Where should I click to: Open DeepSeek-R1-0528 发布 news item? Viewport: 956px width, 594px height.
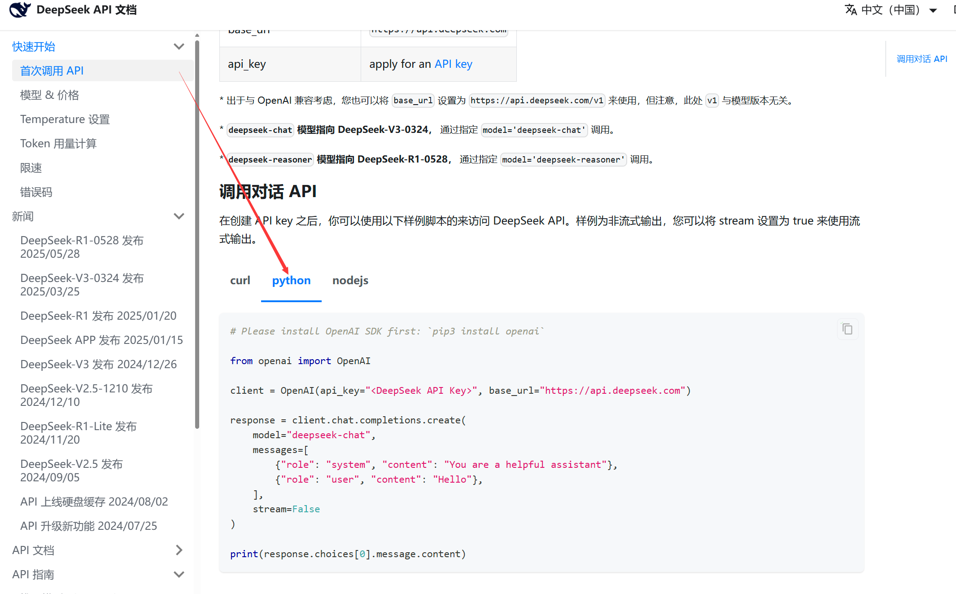[82, 247]
